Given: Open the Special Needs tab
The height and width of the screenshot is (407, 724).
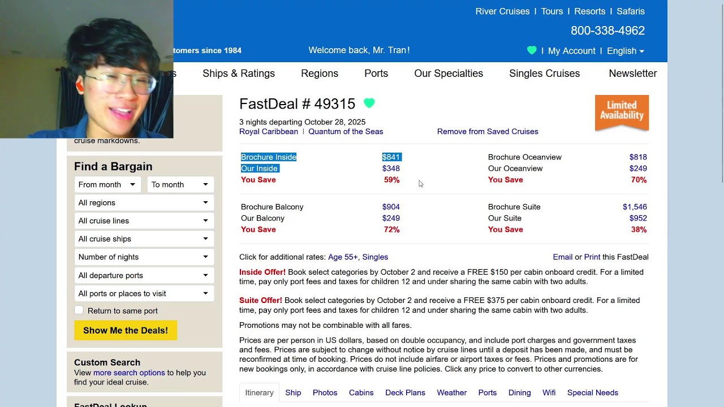Looking at the screenshot, I should click(x=592, y=393).
